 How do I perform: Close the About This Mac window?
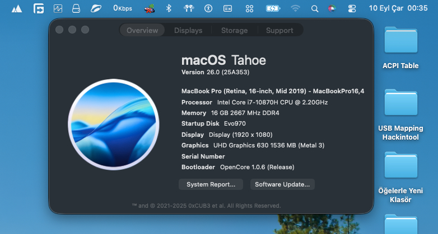coord(59,30)
